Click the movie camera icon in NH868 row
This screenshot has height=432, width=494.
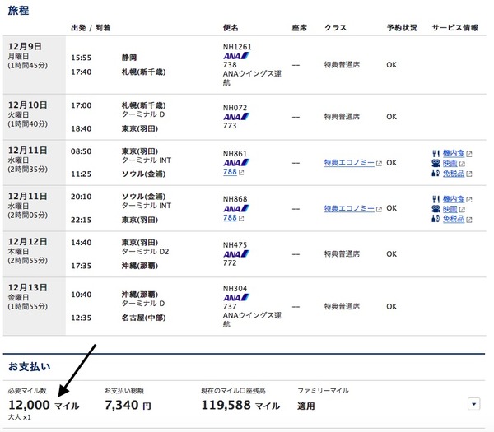tap(436, 209)
